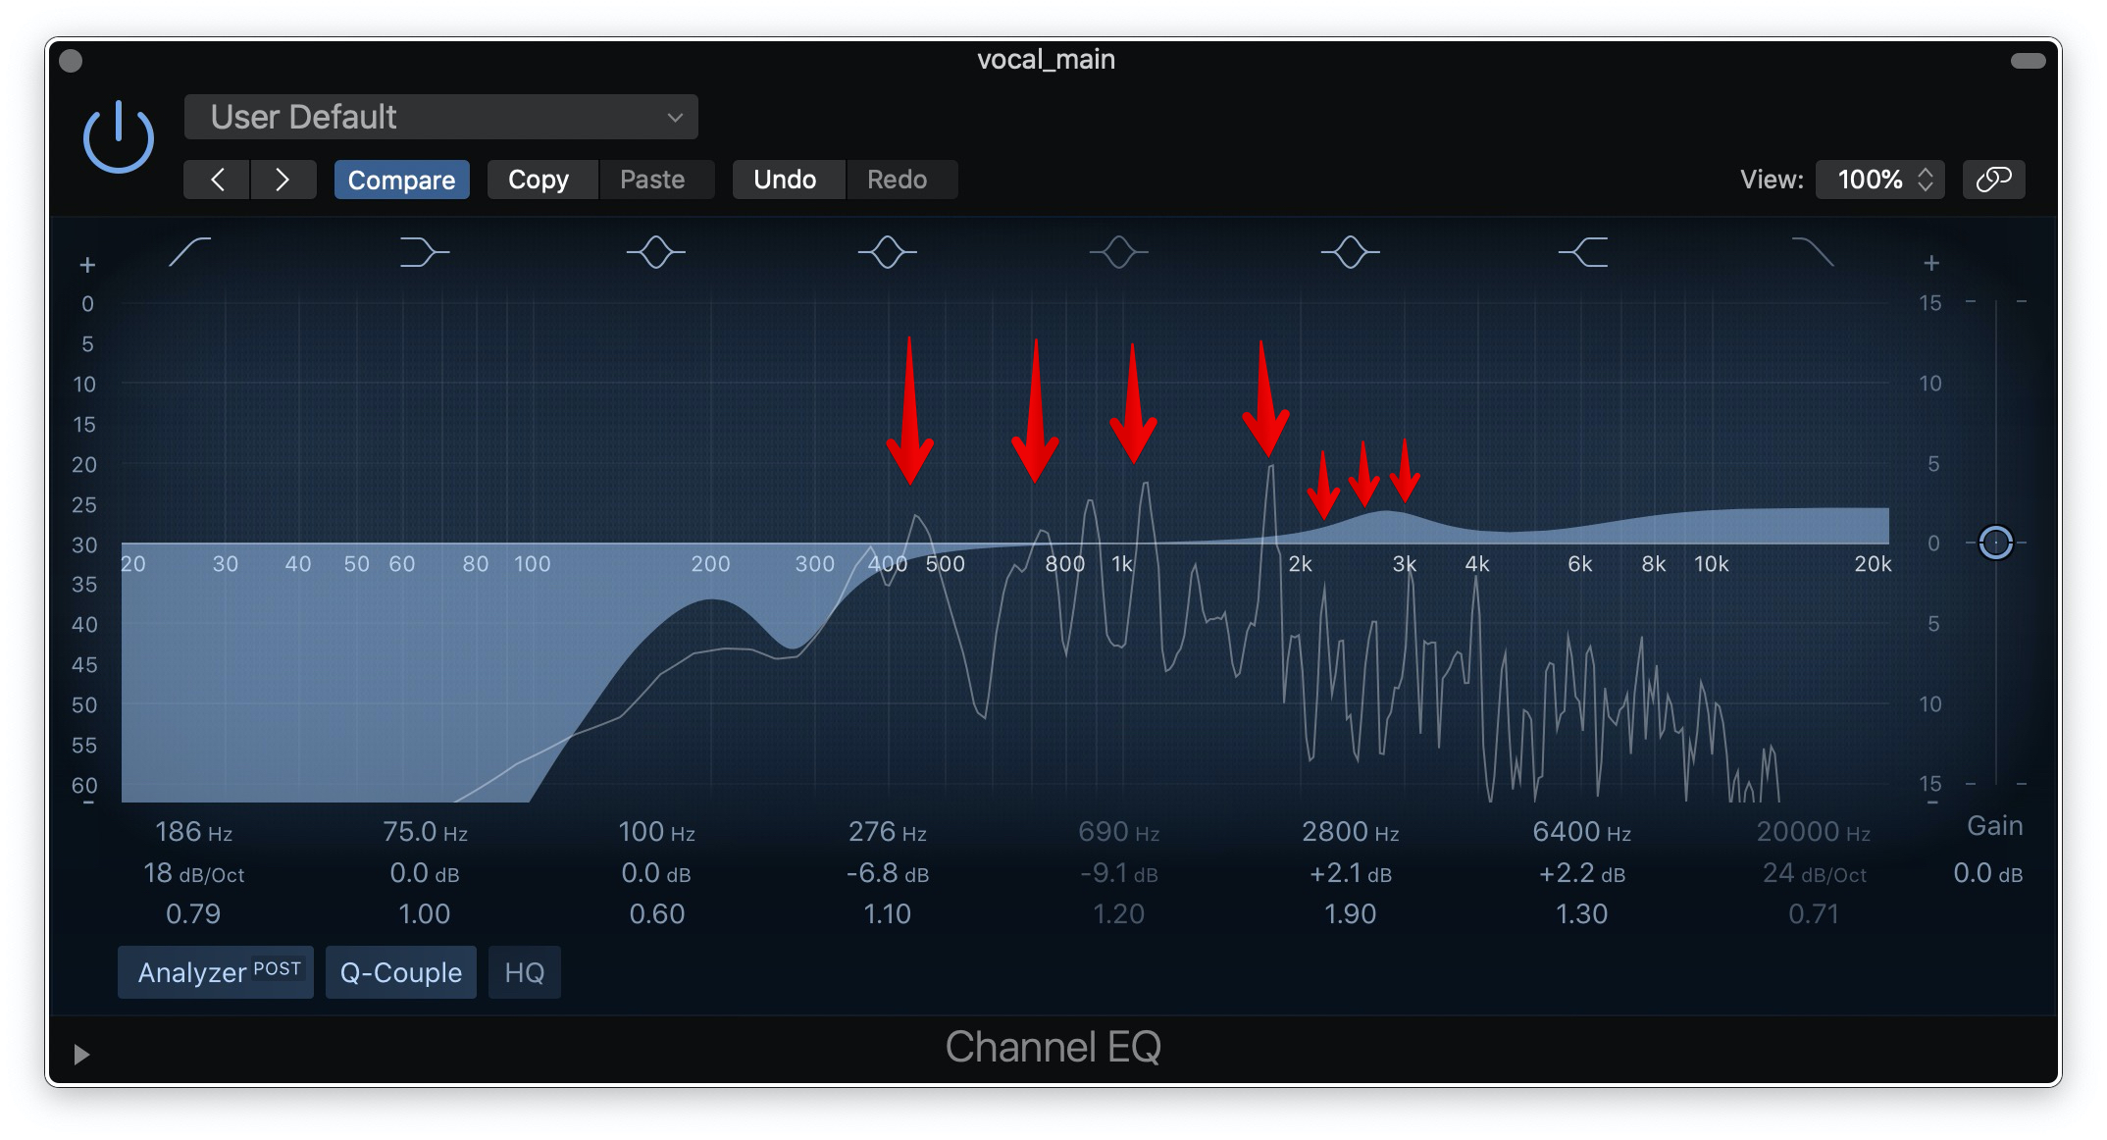This screenshot has width=2107, height=1140.
Task: Open the User Default preset dropdown
Action: pos(441,118)
